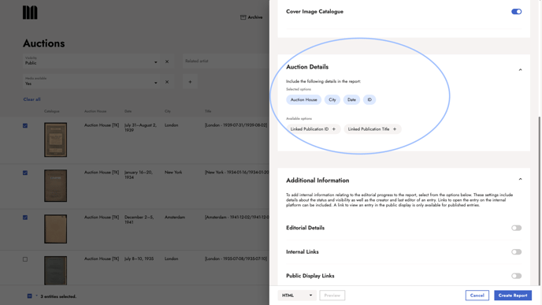The width and height of the screenshot is (542, 305).
Task: Click the "December 2–5, 1941" date cell
Action: pos(139,220)
